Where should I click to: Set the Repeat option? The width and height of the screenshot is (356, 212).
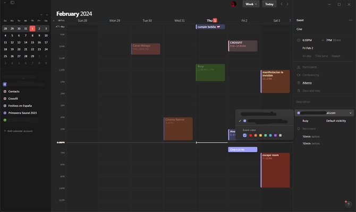[x=336, y=56]
